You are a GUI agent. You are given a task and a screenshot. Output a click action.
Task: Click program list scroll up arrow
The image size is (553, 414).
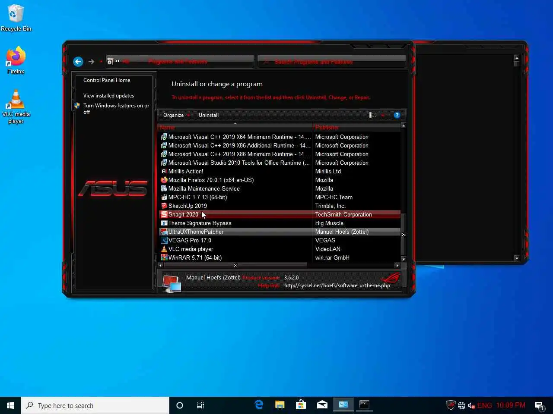pos(403,125)
